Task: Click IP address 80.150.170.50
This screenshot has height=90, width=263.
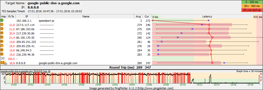Action: click(25, 38)
